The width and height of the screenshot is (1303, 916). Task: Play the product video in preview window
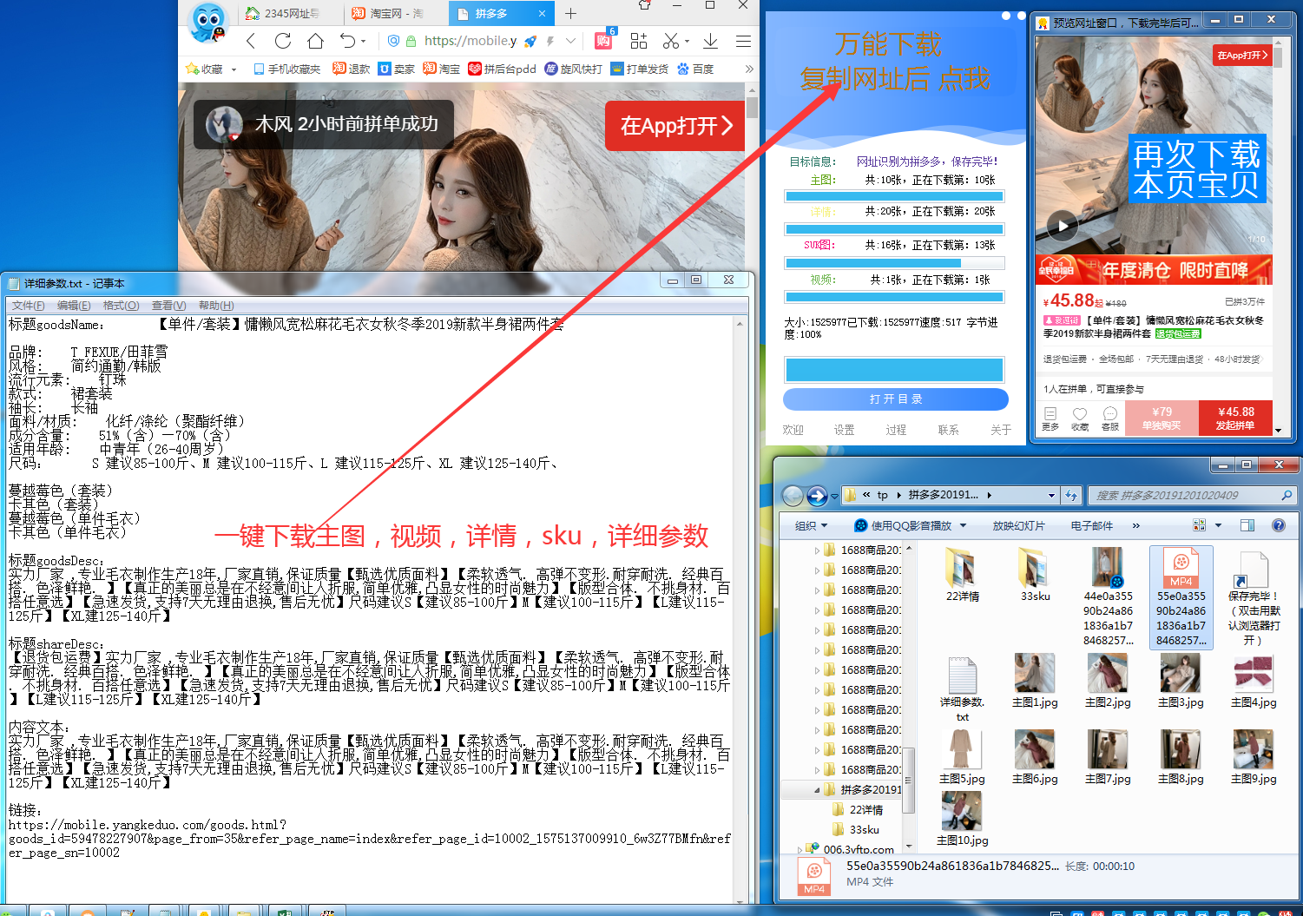1063,227
